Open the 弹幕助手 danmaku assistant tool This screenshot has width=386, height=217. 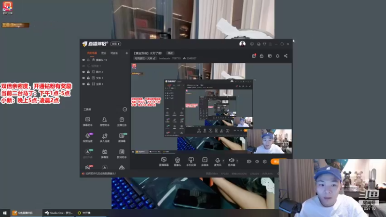tap(87, 122)
